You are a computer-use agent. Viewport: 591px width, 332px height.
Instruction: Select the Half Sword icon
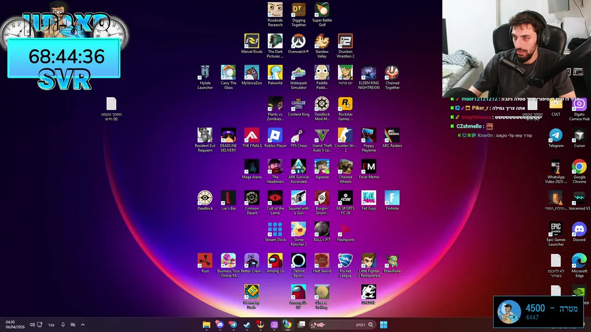coord(322,263)
